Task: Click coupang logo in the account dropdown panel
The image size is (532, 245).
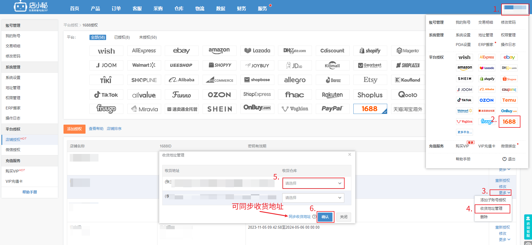Action: click(x=509, y=89)
